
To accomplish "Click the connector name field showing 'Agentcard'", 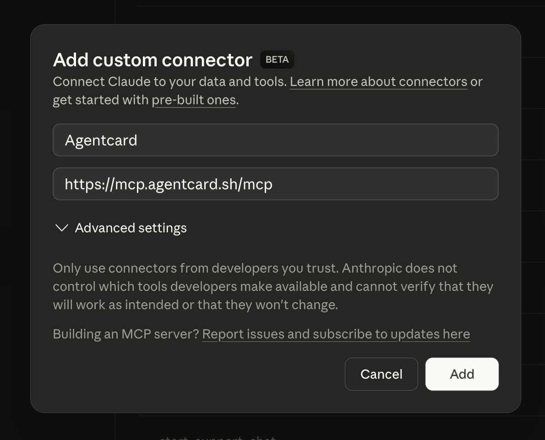I will click(x=275, y=140).
